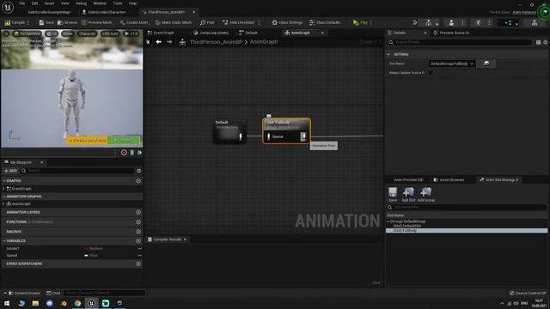The width and height of the screenshot is (550, 309).
Task: Switch to Skeleton editor mode icon
Action: coord(429,23)
